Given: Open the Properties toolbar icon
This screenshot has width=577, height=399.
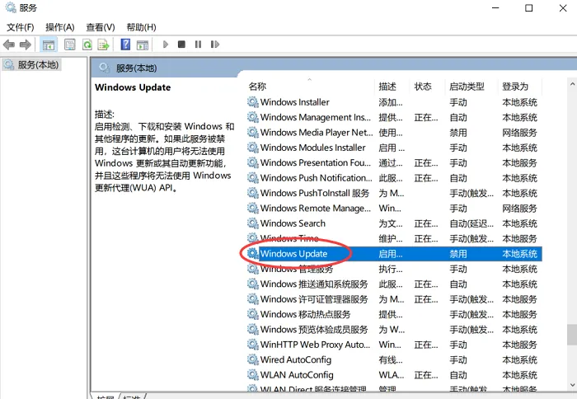Looking at the screenshot, I should [69, 45].
